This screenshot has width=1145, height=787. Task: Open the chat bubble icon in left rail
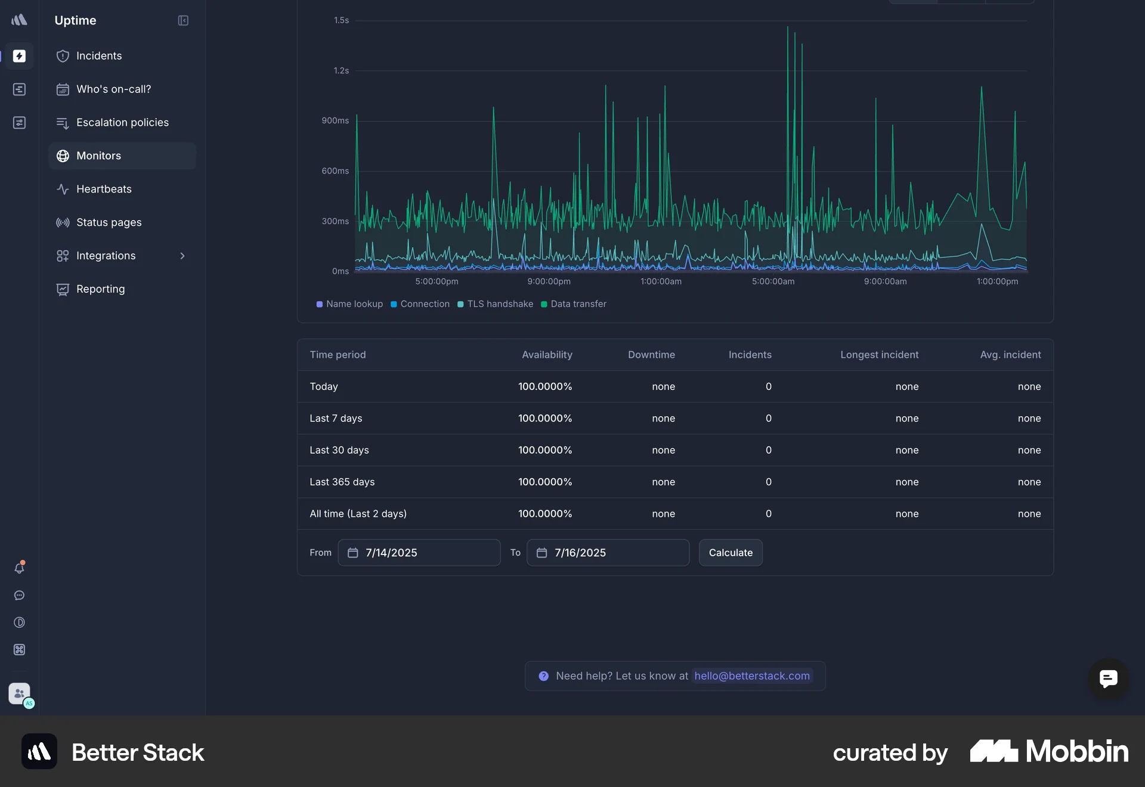tap(20, 596)
